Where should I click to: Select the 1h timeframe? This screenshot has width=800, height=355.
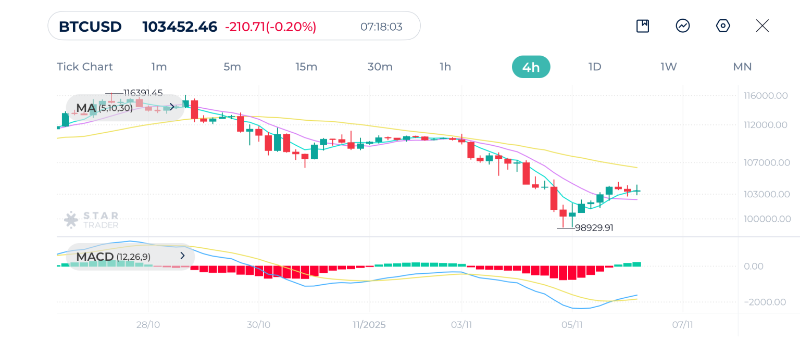pyautogui.click(x=445, y=67)
